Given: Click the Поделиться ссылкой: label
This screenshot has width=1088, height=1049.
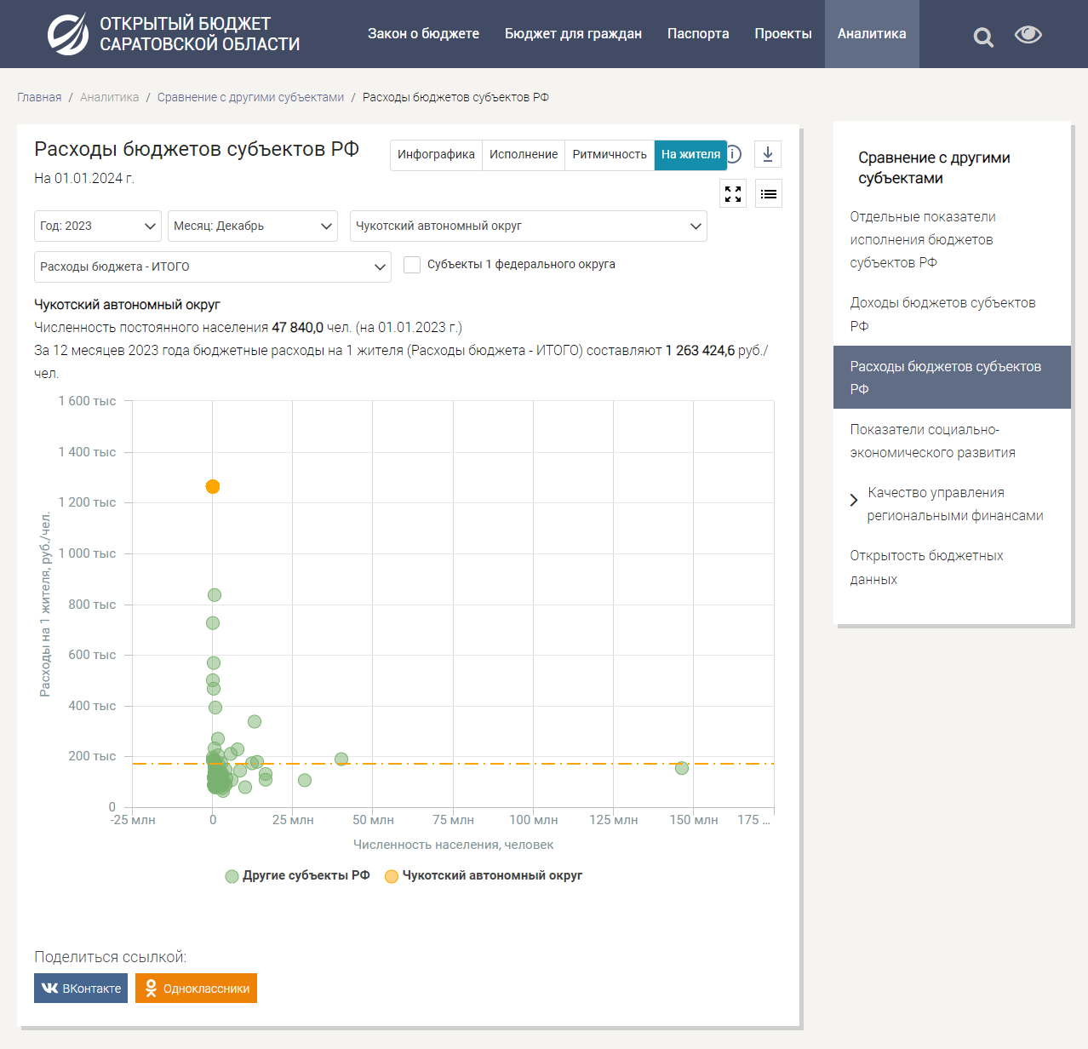Looking at the screenshot, I should click(x=111, y=958).
